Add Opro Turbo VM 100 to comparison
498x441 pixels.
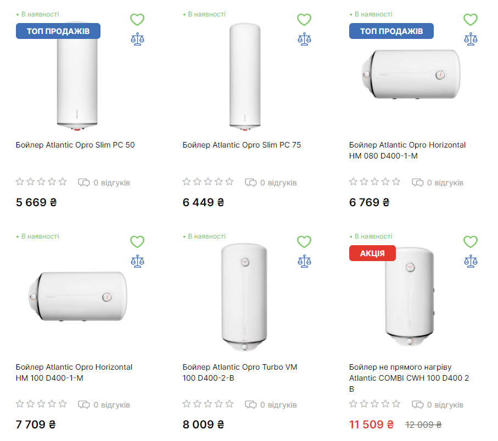coord(304,261)
